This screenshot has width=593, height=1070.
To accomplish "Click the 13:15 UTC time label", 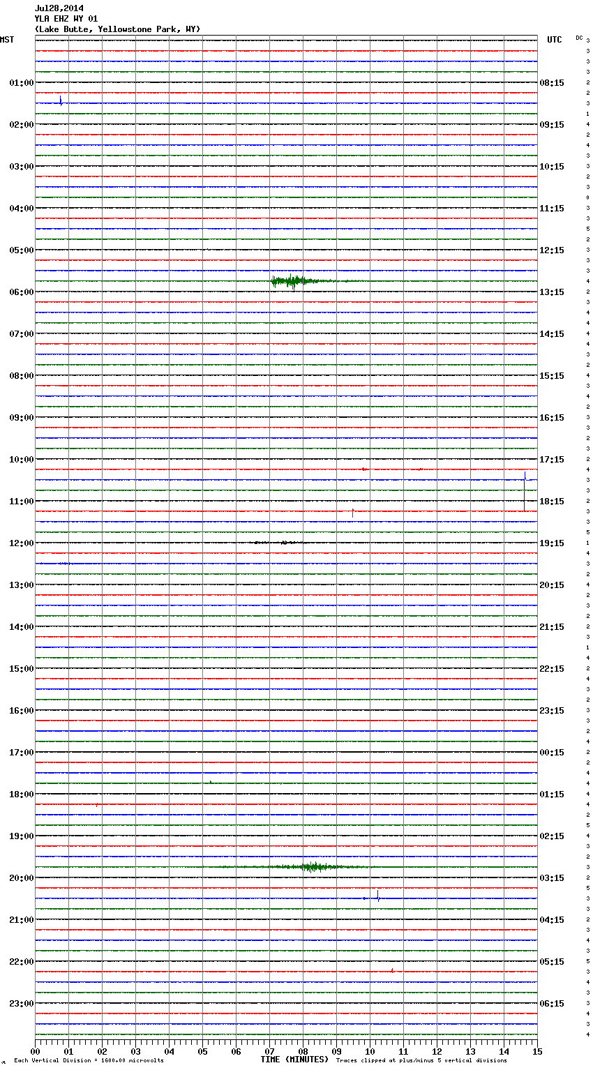I will (552, 292).
